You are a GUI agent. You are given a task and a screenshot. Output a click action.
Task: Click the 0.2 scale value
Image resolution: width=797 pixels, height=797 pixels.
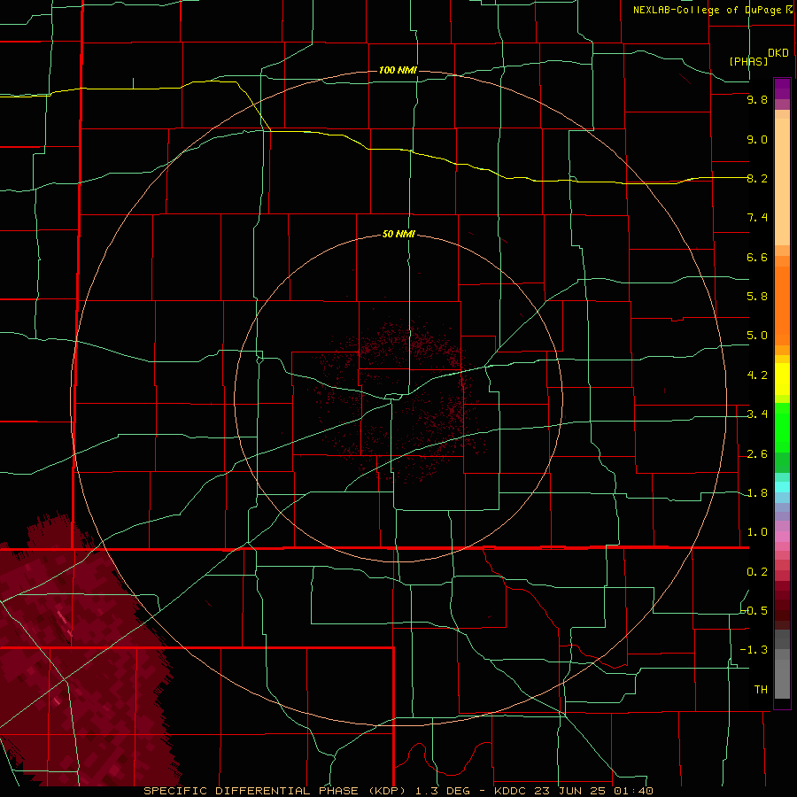coord(757,572)
